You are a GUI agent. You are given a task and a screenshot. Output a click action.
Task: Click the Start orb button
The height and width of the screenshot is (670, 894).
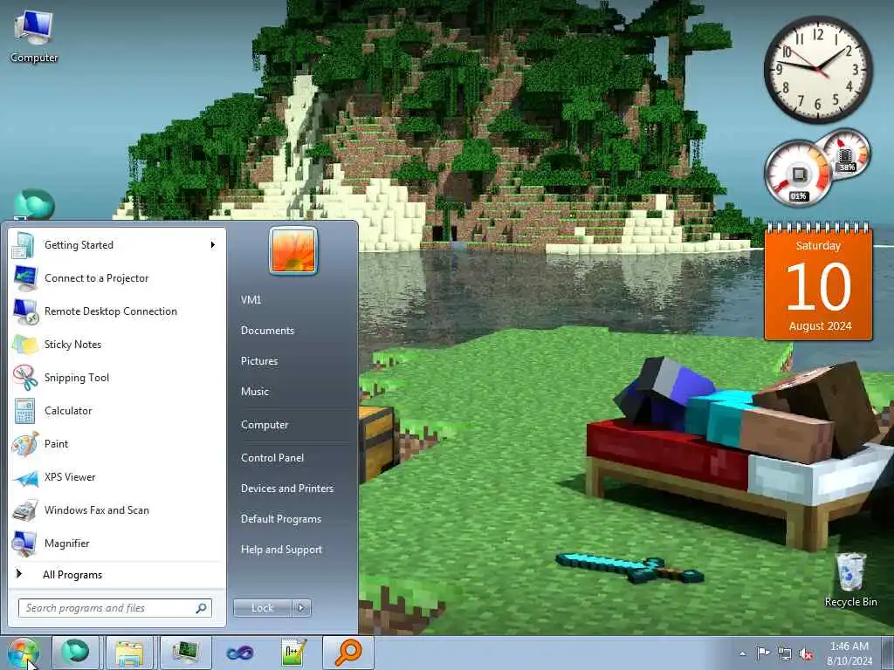click(23, 653)
